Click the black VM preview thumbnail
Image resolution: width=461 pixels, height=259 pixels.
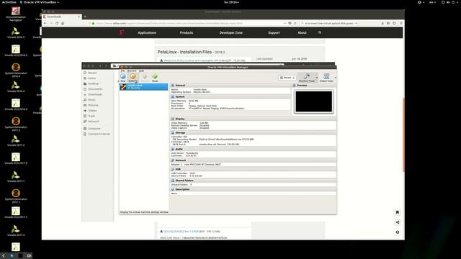pyautogui.click(x=314, y=101)
